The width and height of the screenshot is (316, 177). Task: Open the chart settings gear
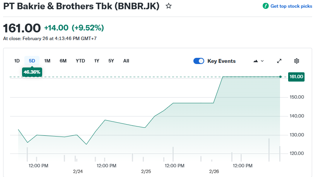click(297, 61)
